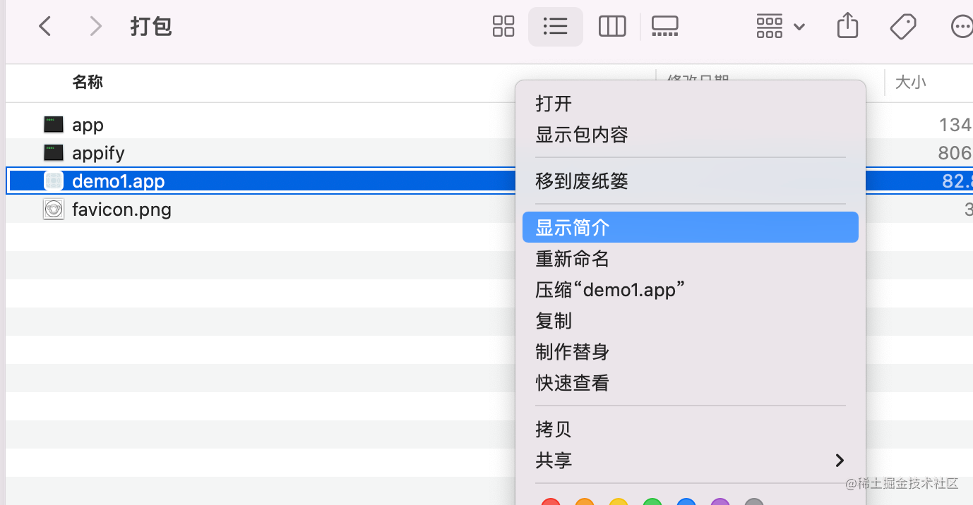Tag demo1.app with the red color

pos(551,501)
